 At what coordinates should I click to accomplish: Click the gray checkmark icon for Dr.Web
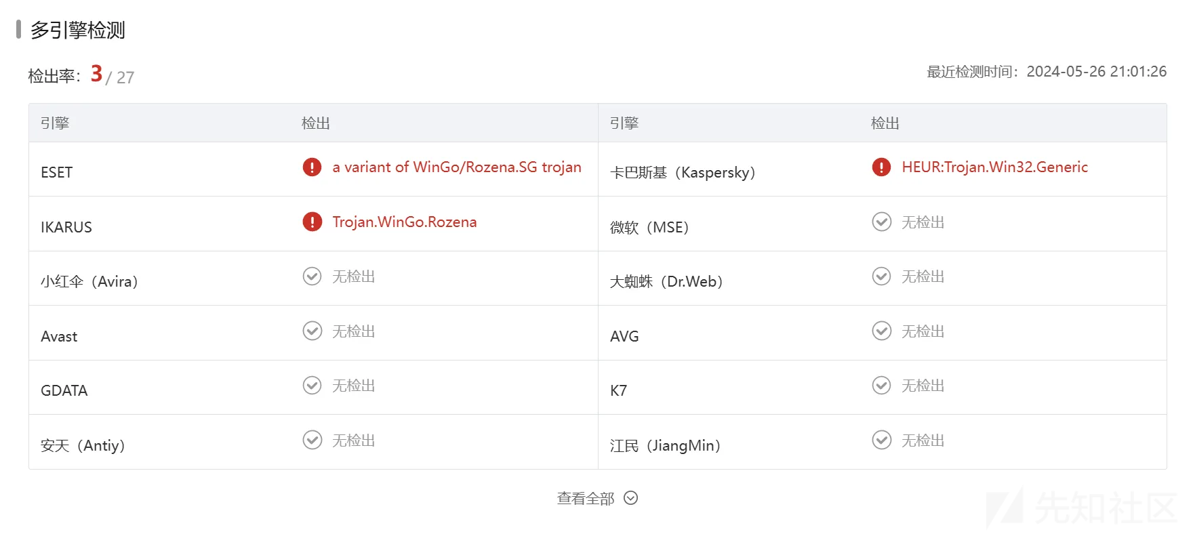(881, 276)
